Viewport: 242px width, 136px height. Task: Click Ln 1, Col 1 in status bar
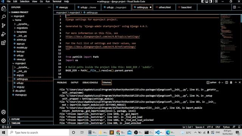click(188, 127)
